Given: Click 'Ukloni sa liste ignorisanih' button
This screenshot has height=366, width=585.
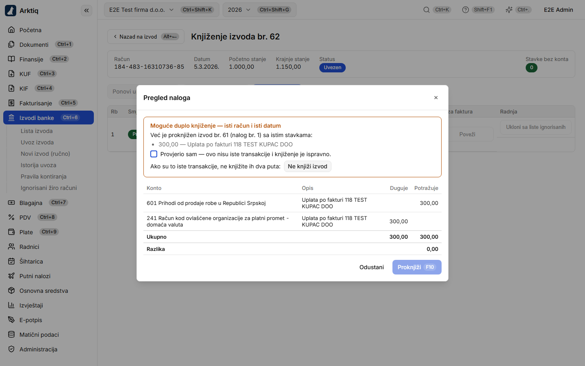Looking at the screenshot, I should coord(536,127).
